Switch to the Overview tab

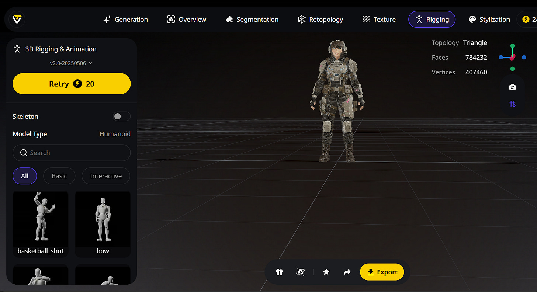(x=187, y=20)
